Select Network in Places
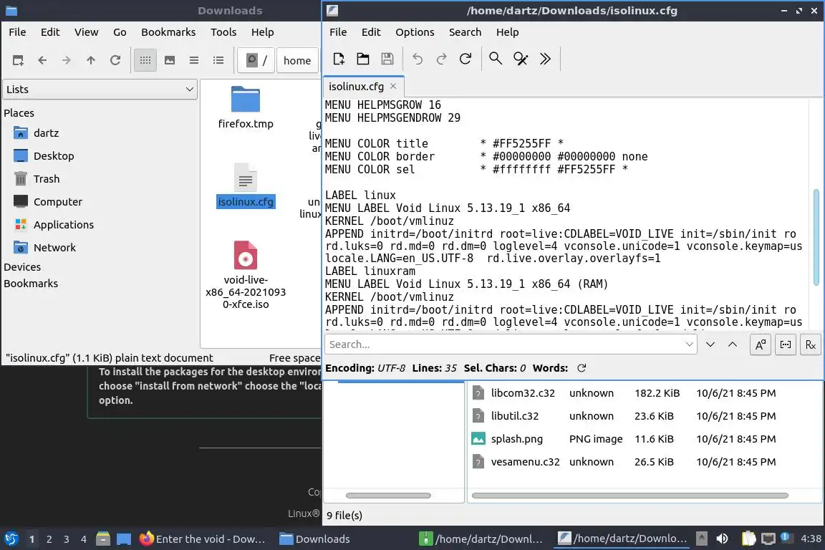 point(54,247)
